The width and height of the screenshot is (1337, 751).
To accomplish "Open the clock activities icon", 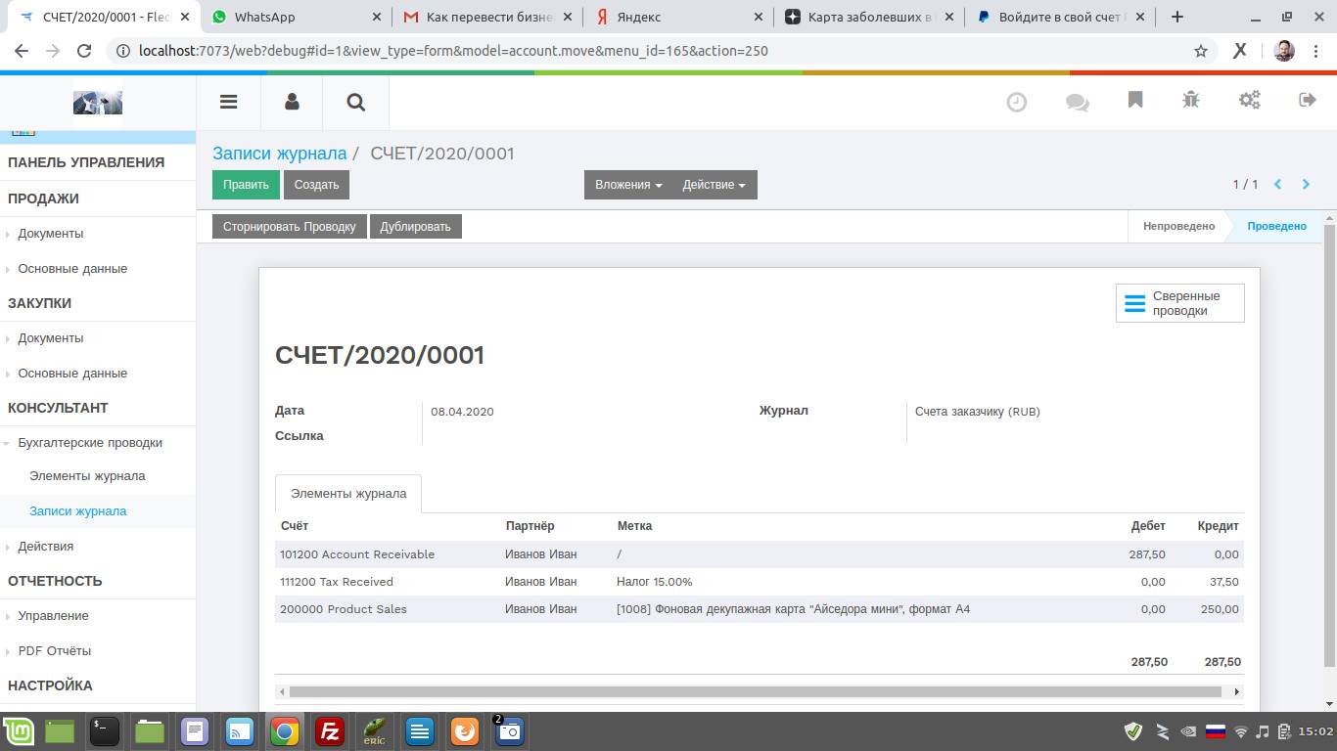I will [1017, 102].
